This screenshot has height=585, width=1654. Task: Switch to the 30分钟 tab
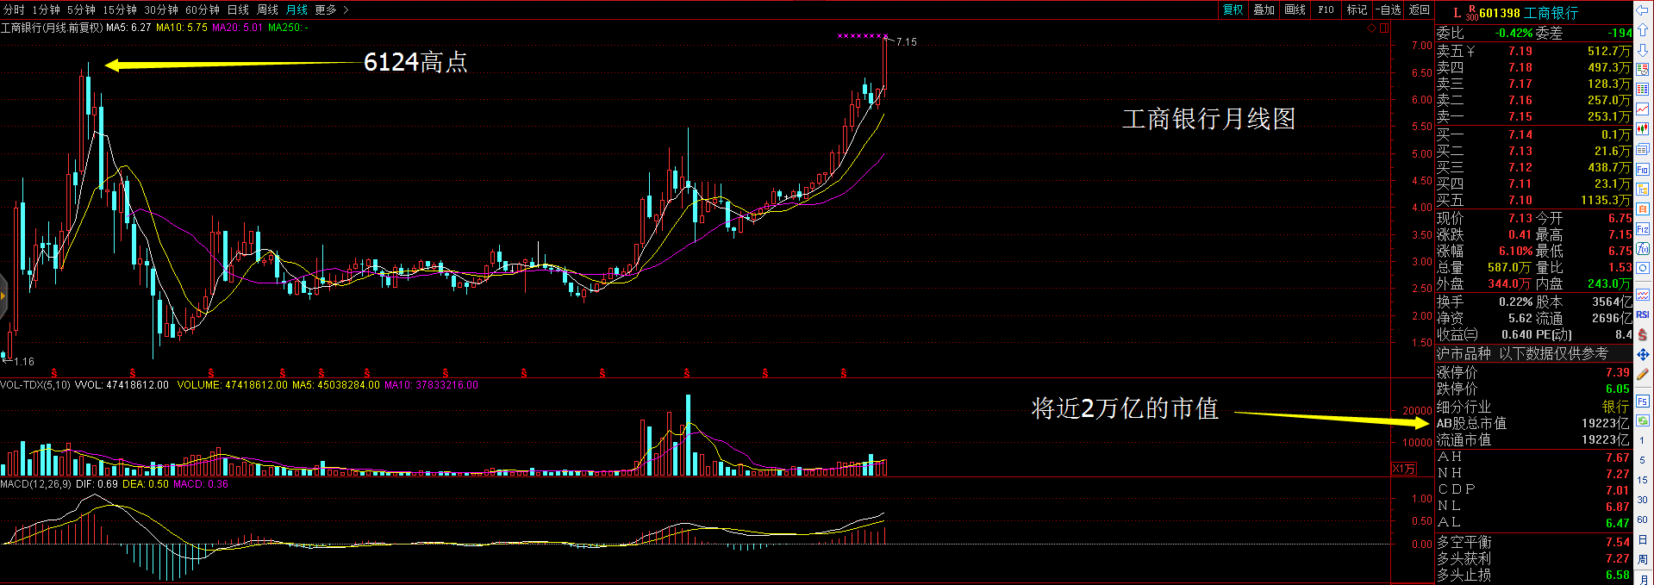coord(161,9)
